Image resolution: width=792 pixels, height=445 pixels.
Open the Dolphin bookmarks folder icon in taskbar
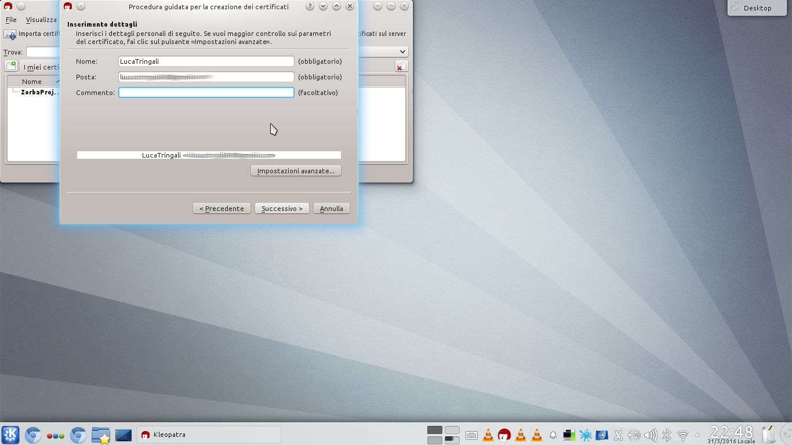[100, 435]
